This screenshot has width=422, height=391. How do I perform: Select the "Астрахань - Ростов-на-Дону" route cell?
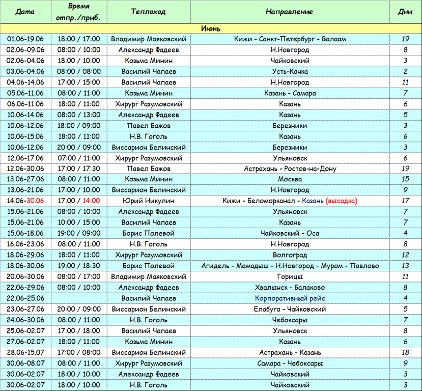(290, 169)
